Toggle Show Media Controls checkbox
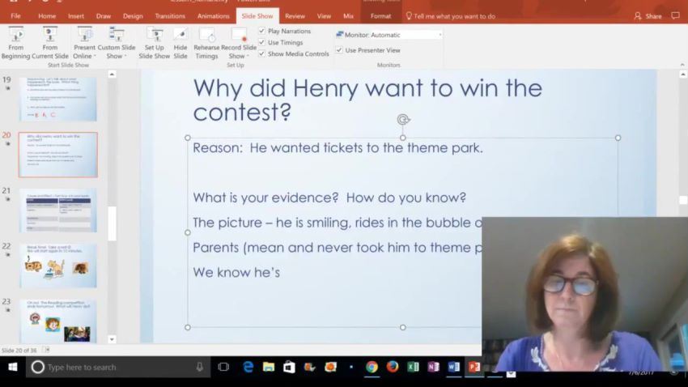This screenshot has width=688, height=387. pyautogui.click(x=262, y=53)
